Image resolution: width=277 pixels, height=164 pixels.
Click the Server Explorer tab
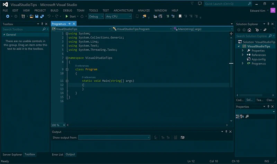click(12, 154)
